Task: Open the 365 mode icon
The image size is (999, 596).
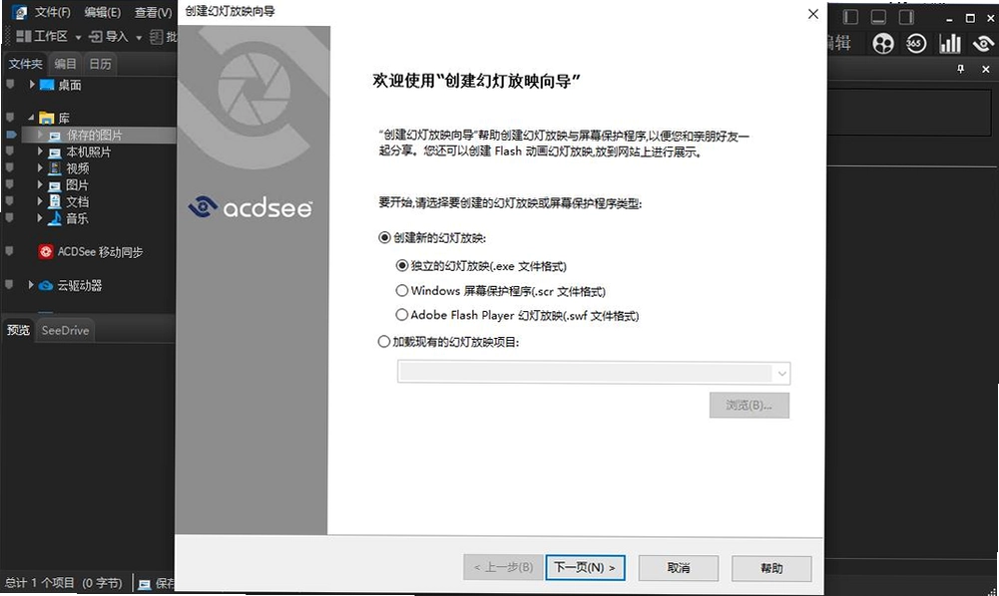Action: pos(916,43)
